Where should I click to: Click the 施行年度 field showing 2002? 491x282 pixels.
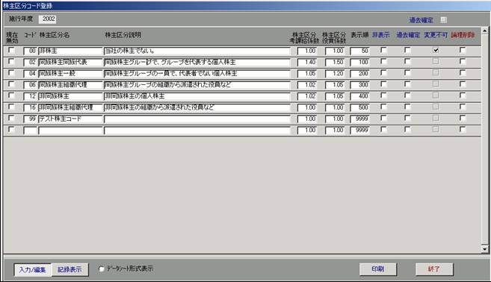pyautogui.click(x=47, y=19)
